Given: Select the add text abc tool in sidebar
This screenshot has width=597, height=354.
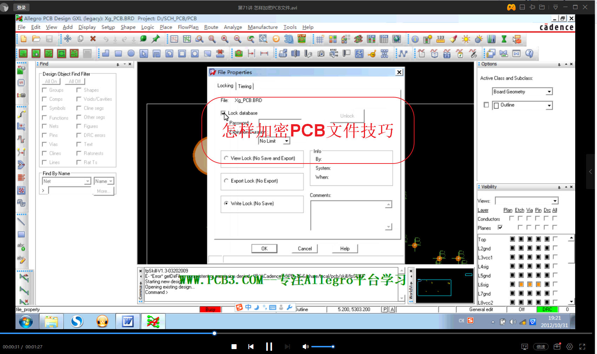Looking at the screenshot, I should (x=21, y=247).
